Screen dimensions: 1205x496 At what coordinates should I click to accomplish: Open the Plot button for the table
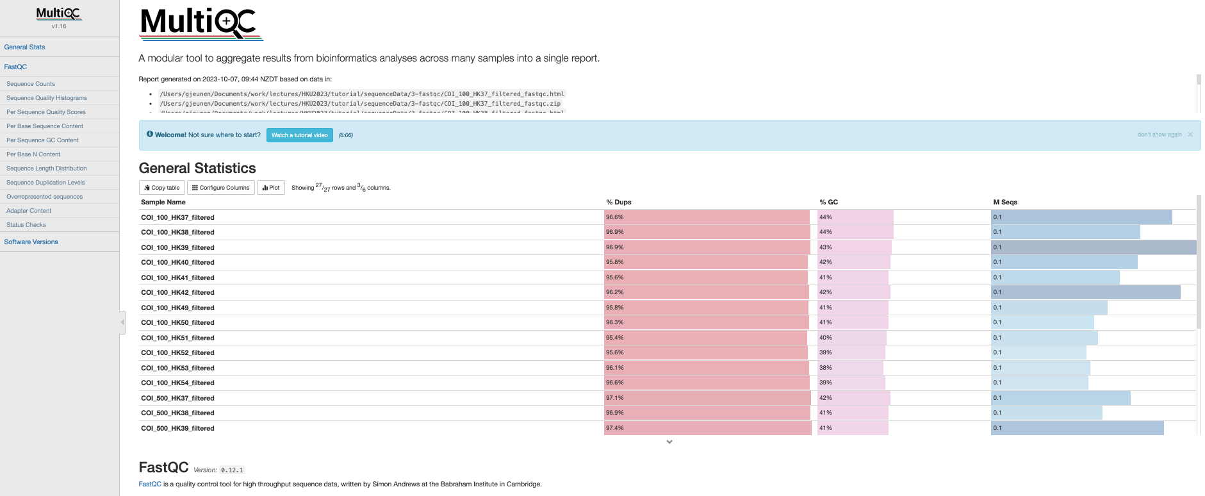(271, 188)
